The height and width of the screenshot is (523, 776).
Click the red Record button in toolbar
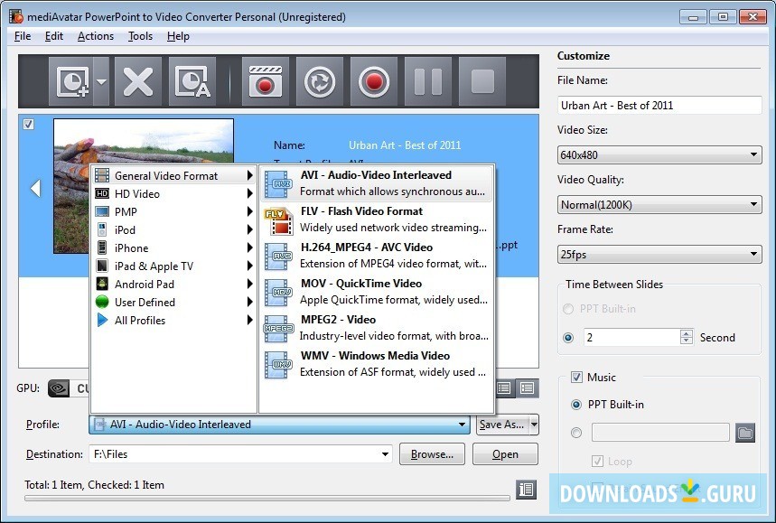[373, 82]
